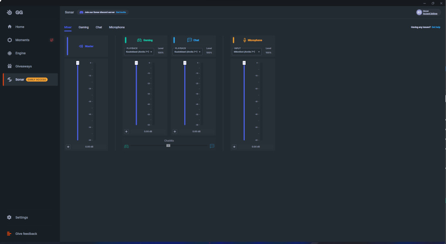
Task: Click the Master volume slider handle
Action: [78, 63]
